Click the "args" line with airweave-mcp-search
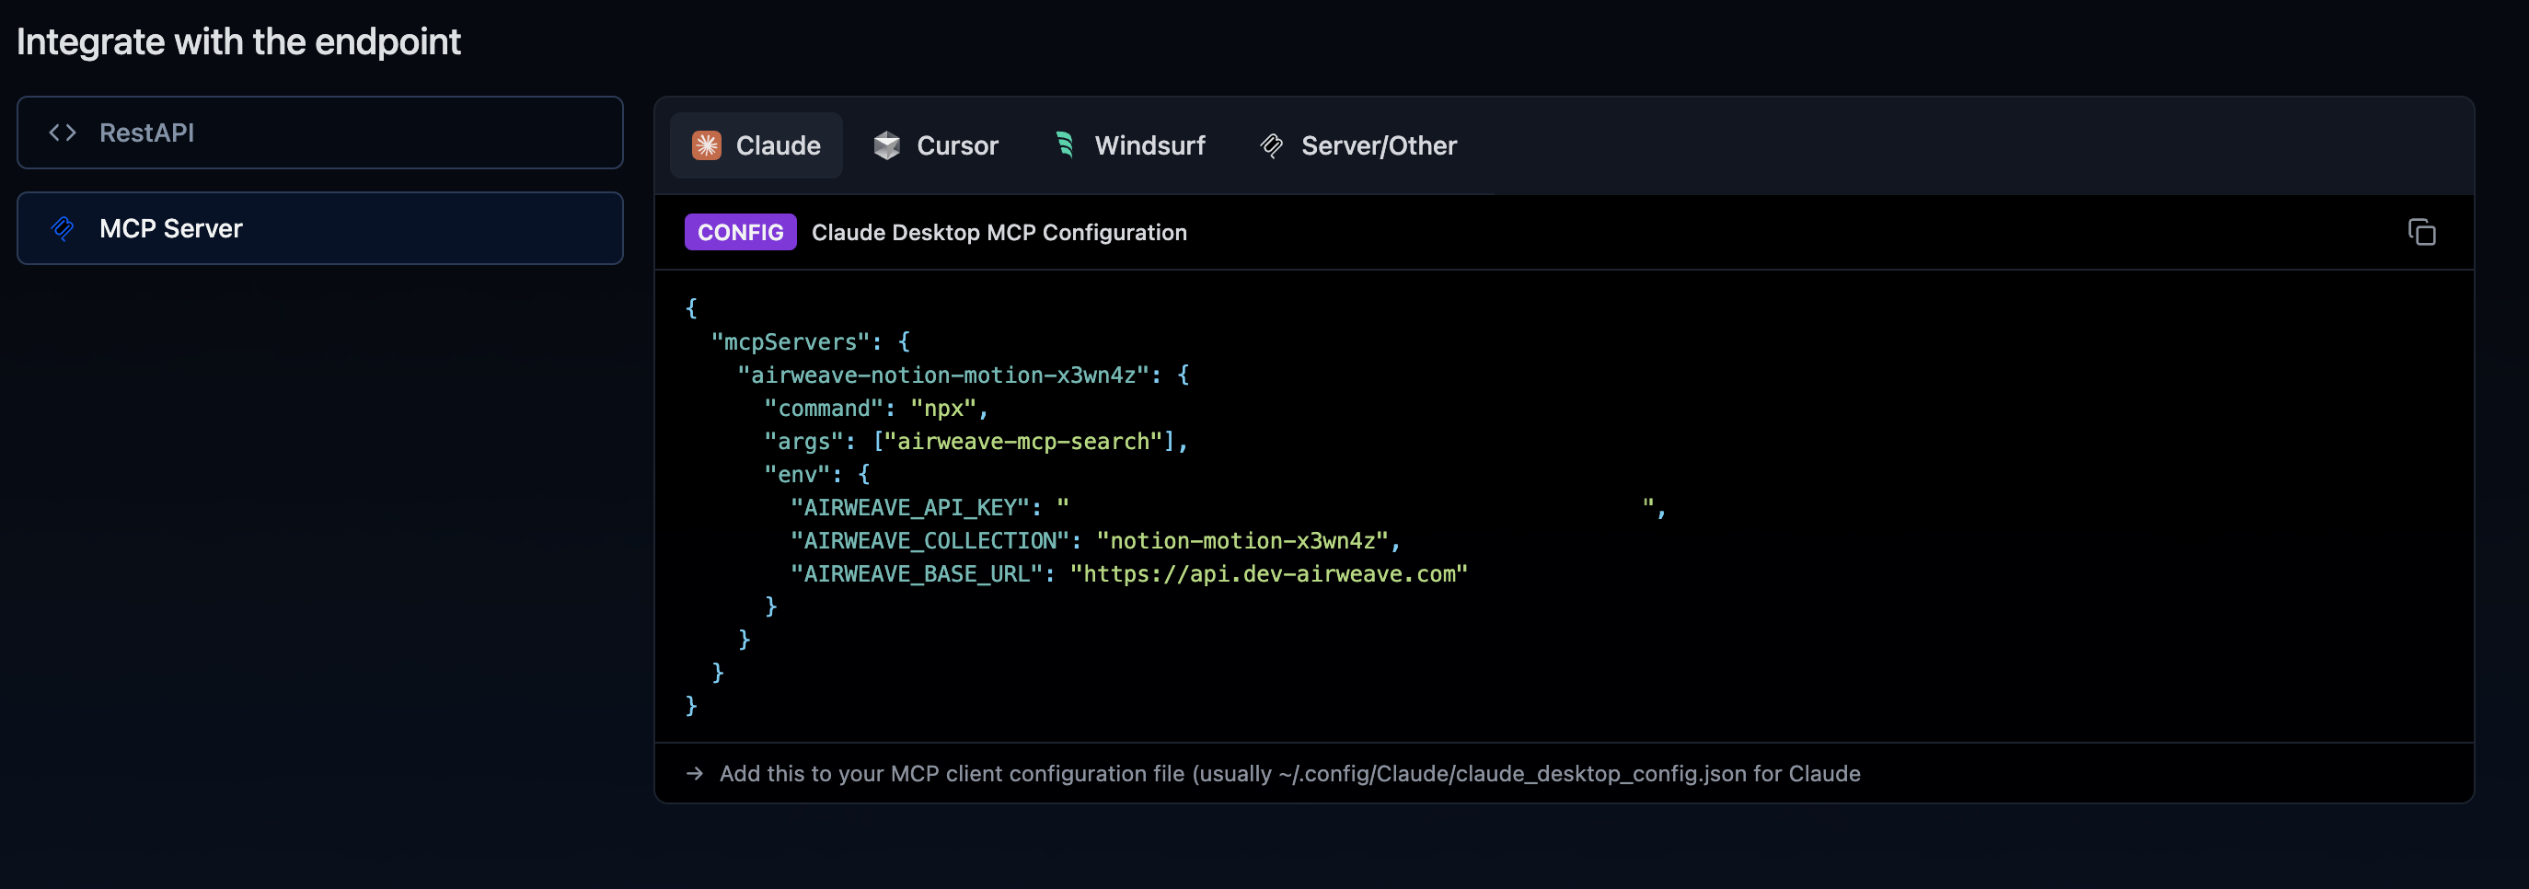2529x889 pixels. [x=976, y=442]
